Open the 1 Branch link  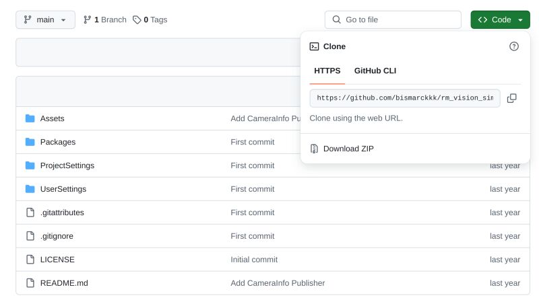click(104, 20)
